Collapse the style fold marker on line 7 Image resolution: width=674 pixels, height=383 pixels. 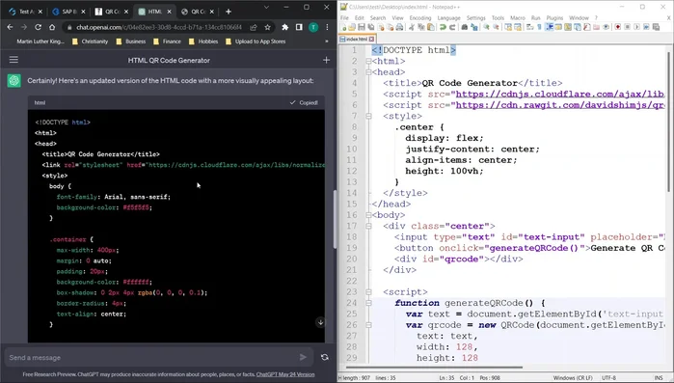[368, 116]
